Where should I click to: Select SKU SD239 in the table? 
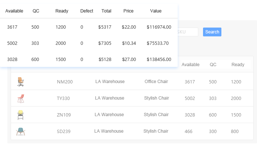pos(64,132)
